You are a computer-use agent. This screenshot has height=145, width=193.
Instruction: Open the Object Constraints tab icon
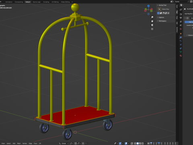pos(181,48)
